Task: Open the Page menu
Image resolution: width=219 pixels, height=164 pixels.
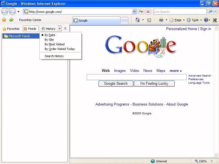Action: [177, 20]
